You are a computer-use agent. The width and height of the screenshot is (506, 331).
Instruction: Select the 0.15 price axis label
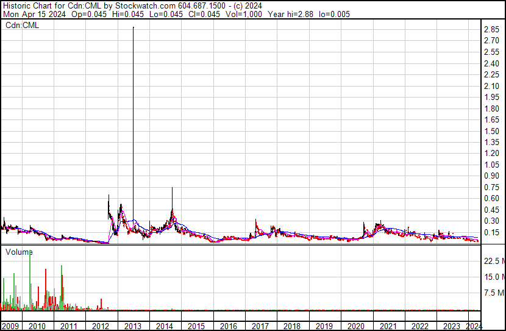[492, 233]
